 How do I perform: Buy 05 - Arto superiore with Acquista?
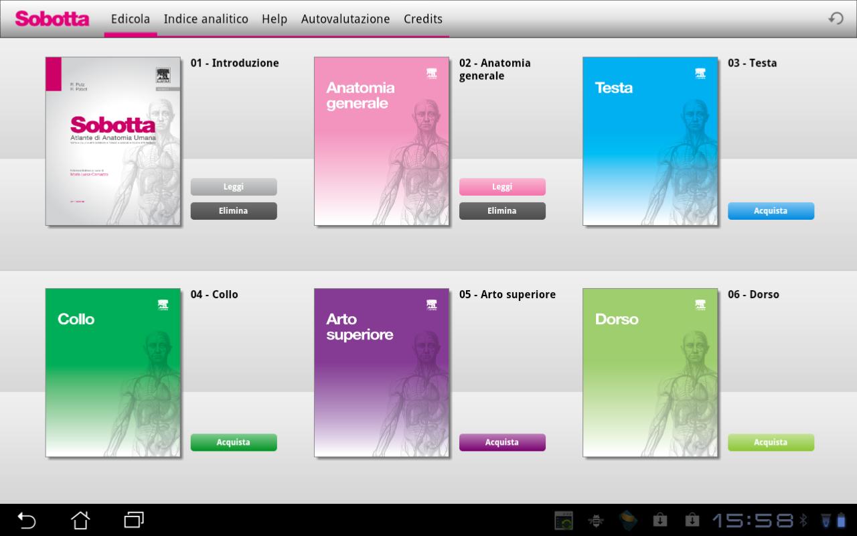(x=502, y=442)
